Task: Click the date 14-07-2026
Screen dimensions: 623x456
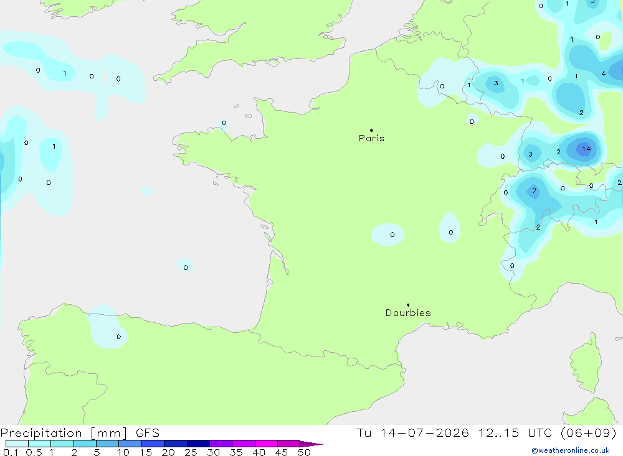Action: tap(424, 433)
